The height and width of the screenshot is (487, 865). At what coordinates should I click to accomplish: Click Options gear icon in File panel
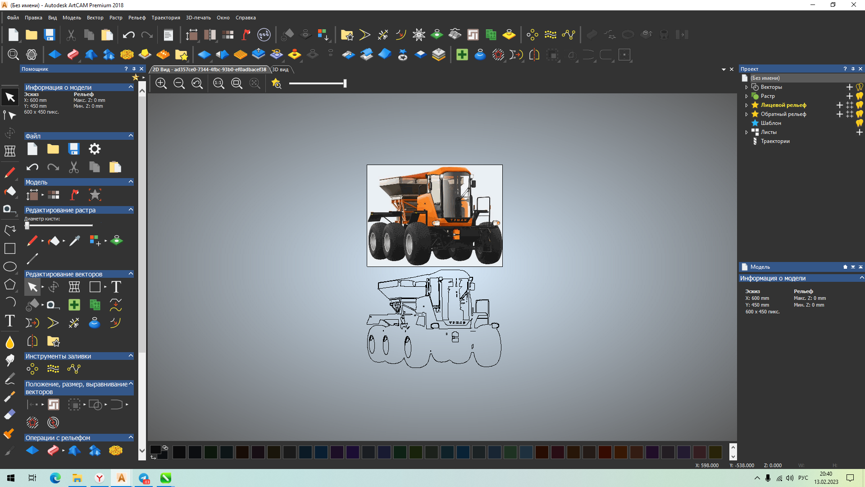pos(95,149)
